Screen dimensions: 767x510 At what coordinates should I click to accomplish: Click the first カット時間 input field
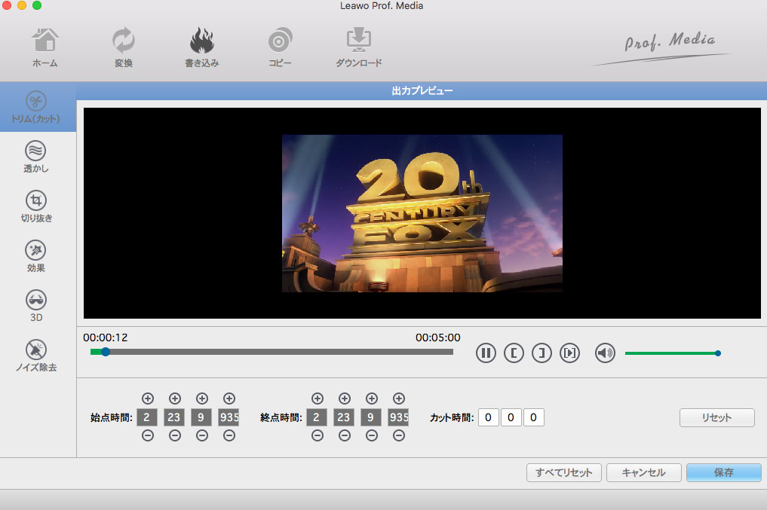point(488,417)
